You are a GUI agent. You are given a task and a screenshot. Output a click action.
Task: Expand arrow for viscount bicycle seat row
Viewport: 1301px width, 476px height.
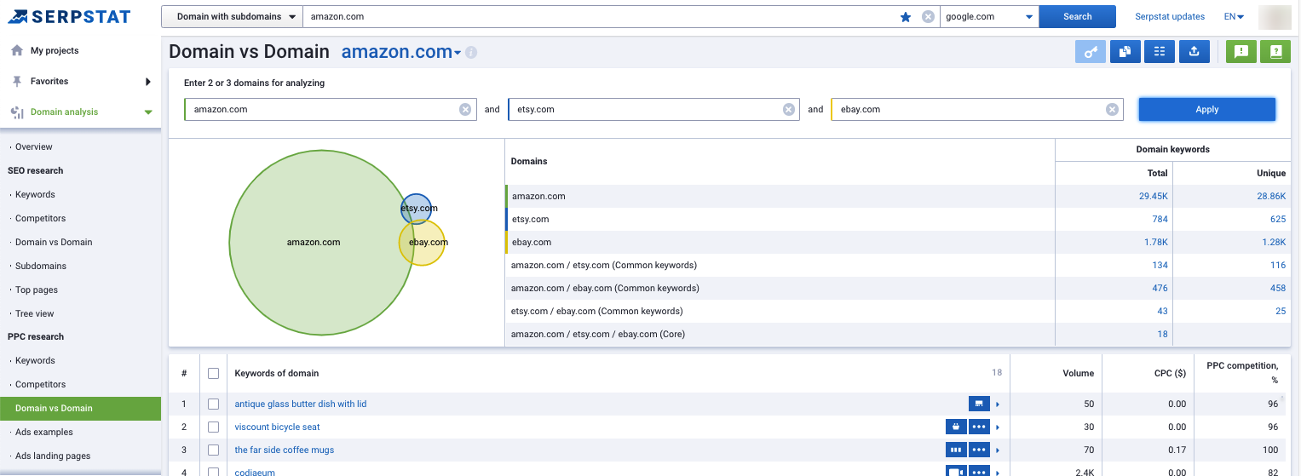pos(998,427)
